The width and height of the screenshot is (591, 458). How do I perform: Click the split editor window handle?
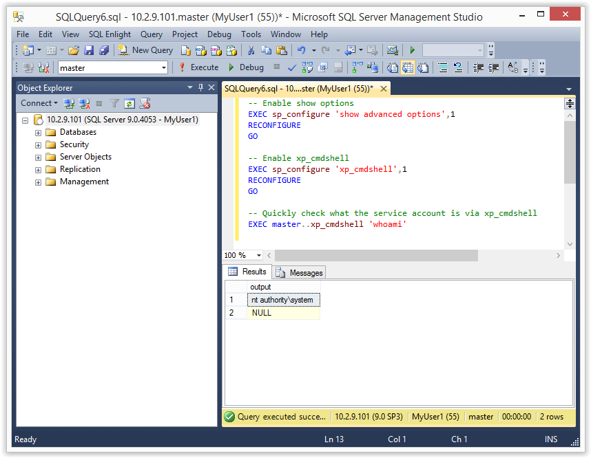click(570, 103)
